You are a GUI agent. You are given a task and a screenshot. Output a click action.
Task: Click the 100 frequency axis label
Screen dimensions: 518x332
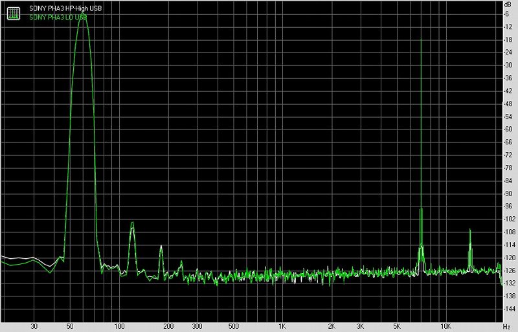(x=119, y=326)
